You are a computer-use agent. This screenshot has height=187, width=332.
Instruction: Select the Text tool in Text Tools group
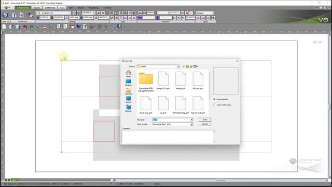[x=14, y=15]
